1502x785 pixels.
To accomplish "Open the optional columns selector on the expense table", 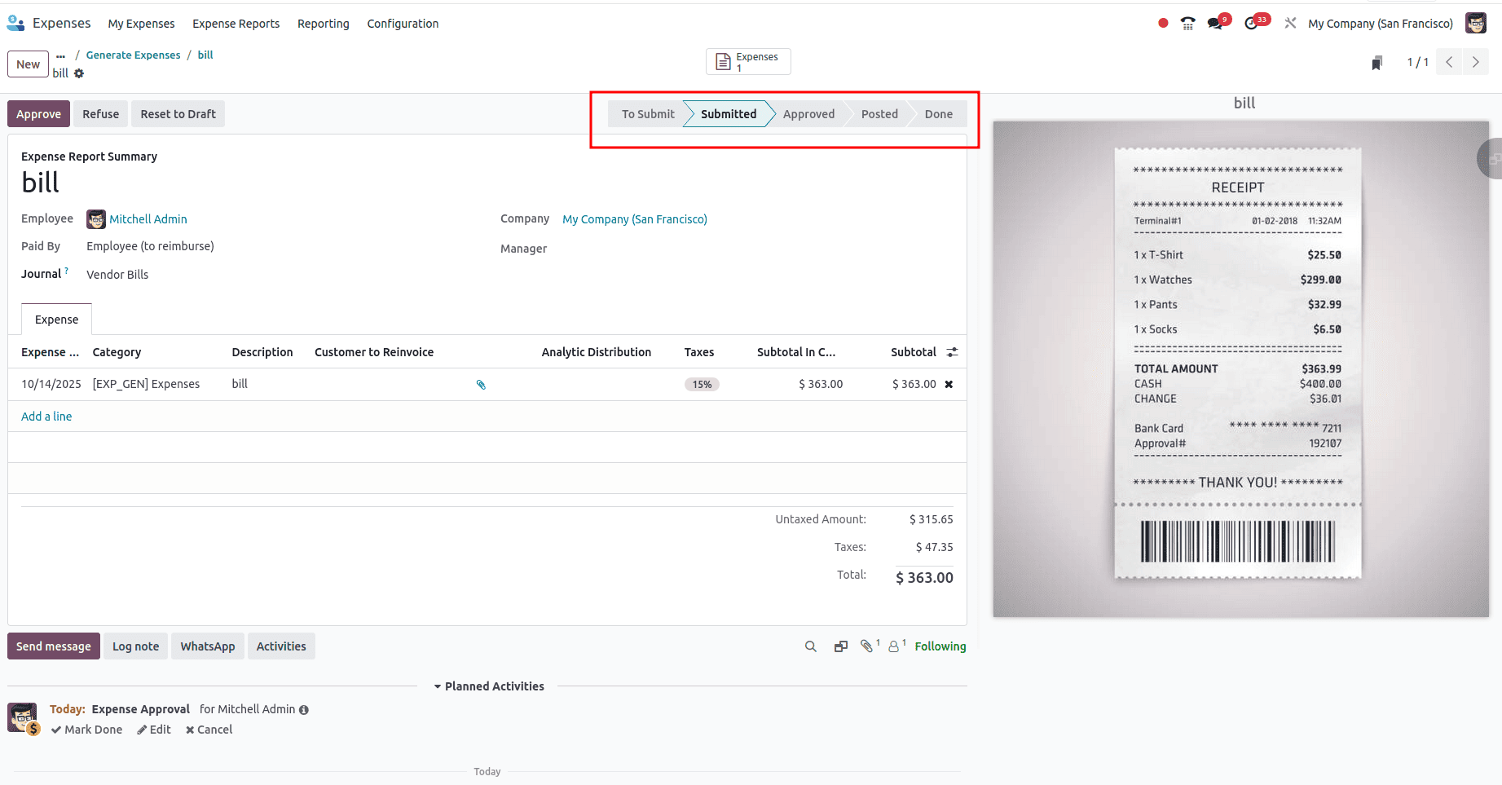I will click(x=952, y=351).
